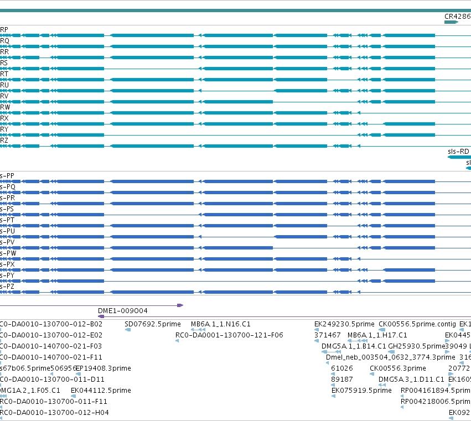Select the C0-DA0010-140700-021-F11 label
This screenshot has width=471, height=421.
tap(51, 357)
